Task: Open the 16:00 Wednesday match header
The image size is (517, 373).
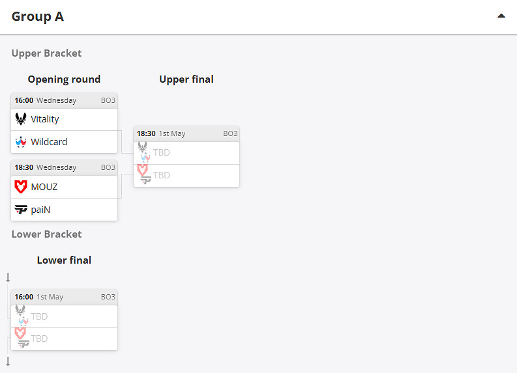Action: pyautogui.click(x=64, y=100)
